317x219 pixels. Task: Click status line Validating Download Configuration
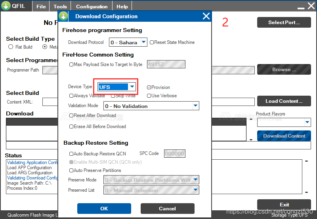32,178
